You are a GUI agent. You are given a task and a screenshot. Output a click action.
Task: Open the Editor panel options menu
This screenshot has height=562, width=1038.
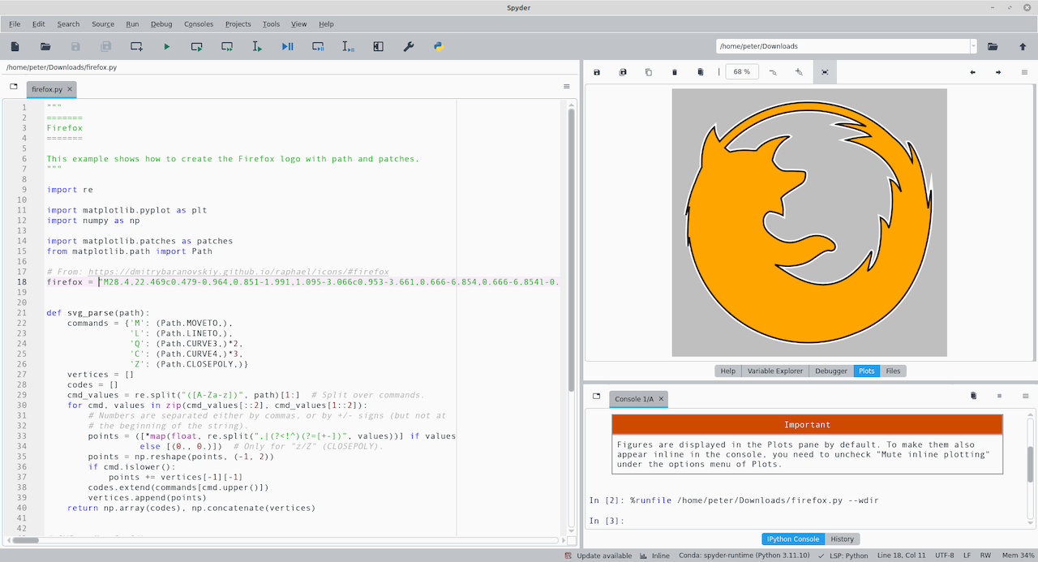566,86
